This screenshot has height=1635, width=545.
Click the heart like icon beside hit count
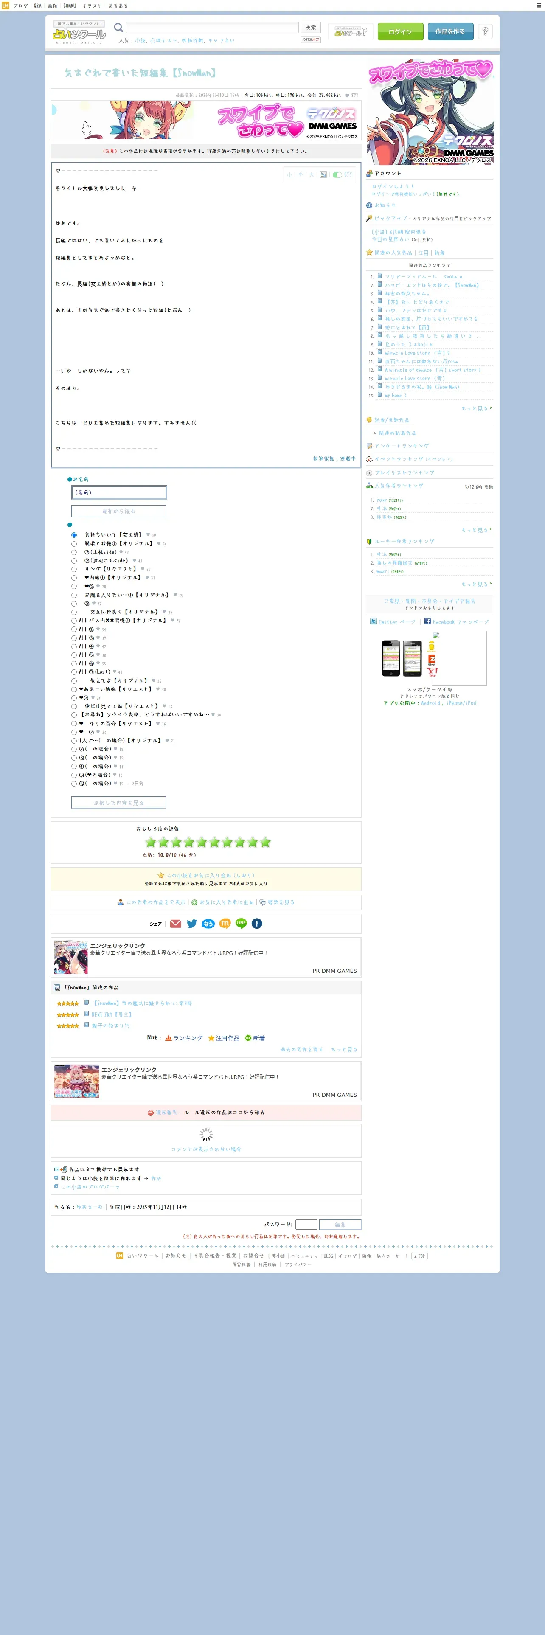click(347, 95)
